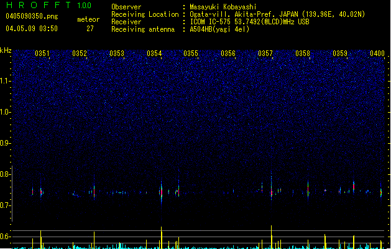The width and height of the screenshot is (391, 249).
Task: Click the 0359 time marker
Action: click(340, 53)
